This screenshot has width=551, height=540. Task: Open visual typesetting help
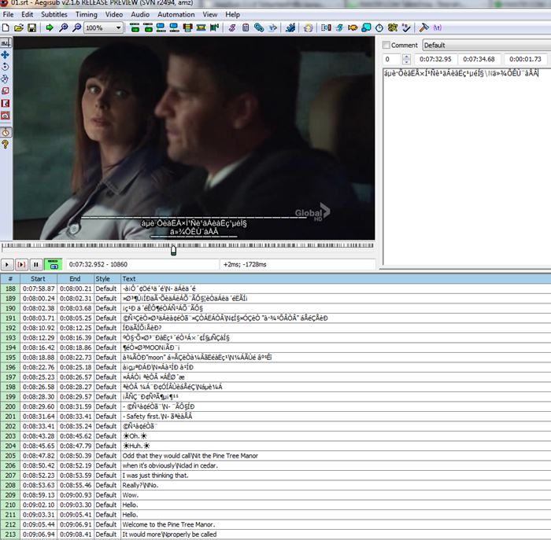pos(6,144)
